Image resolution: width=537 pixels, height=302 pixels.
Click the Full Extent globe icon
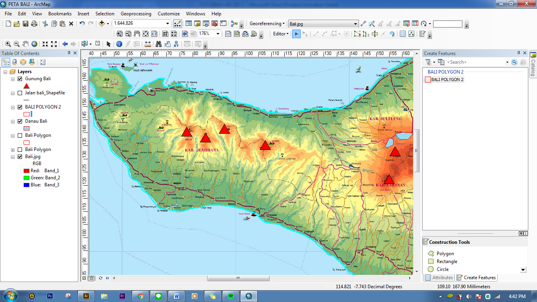pos(35,44)
